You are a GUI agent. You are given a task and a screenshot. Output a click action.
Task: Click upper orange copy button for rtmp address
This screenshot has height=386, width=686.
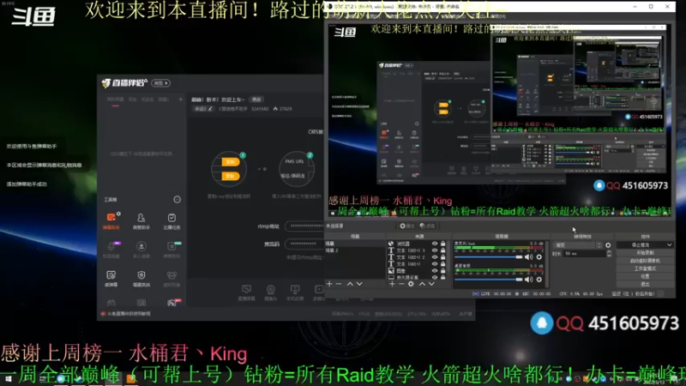pos(231,162)
